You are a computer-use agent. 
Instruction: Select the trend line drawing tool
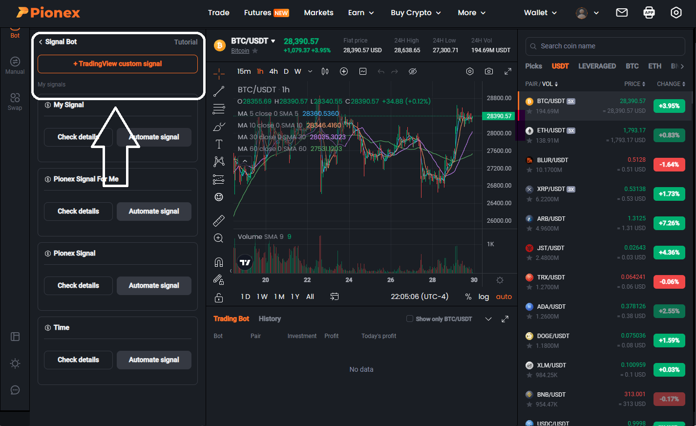[x=218, y=91]
